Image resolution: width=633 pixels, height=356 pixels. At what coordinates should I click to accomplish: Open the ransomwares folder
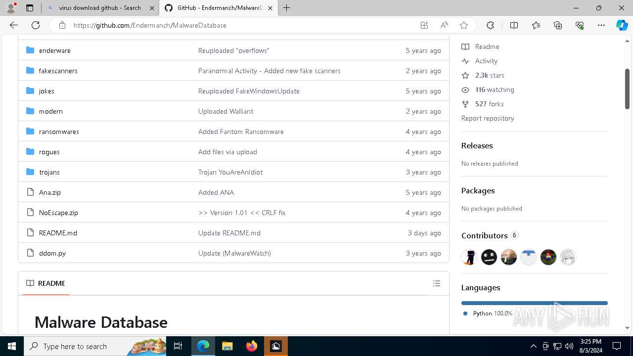59,132
